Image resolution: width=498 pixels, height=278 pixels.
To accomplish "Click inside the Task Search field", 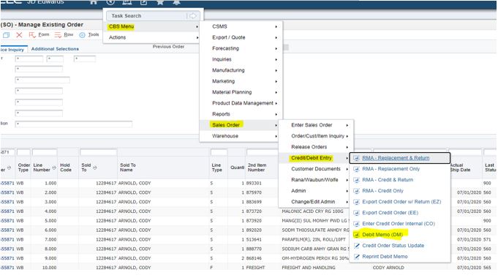I will click(147, 16).
